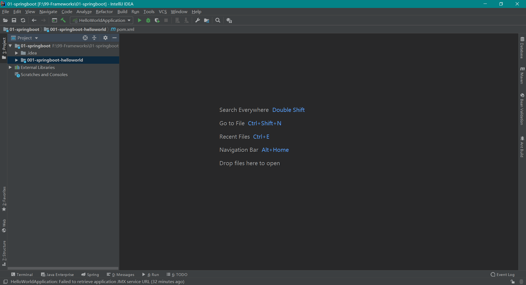Expand the External Libraries node
This screenshot has height=285, width=526.
[x=10, y=67]
